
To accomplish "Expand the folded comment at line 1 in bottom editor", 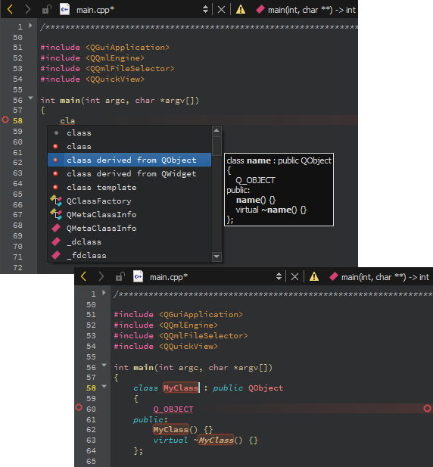I will (x=104, y=293).
